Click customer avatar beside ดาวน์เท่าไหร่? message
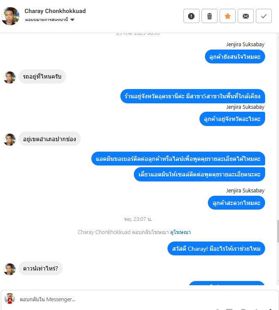The width and height of the screenshot is (279, 310). point(10,269)
